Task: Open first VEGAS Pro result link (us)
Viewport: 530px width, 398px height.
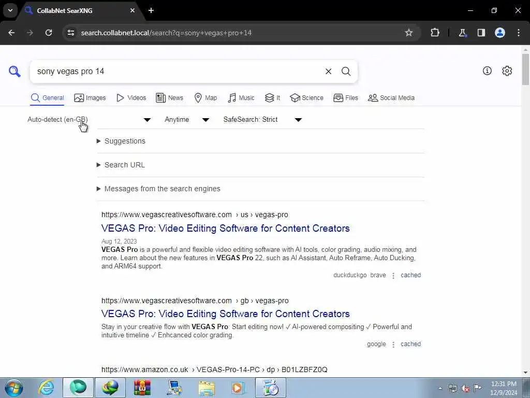Action: (x=226, y=228)
